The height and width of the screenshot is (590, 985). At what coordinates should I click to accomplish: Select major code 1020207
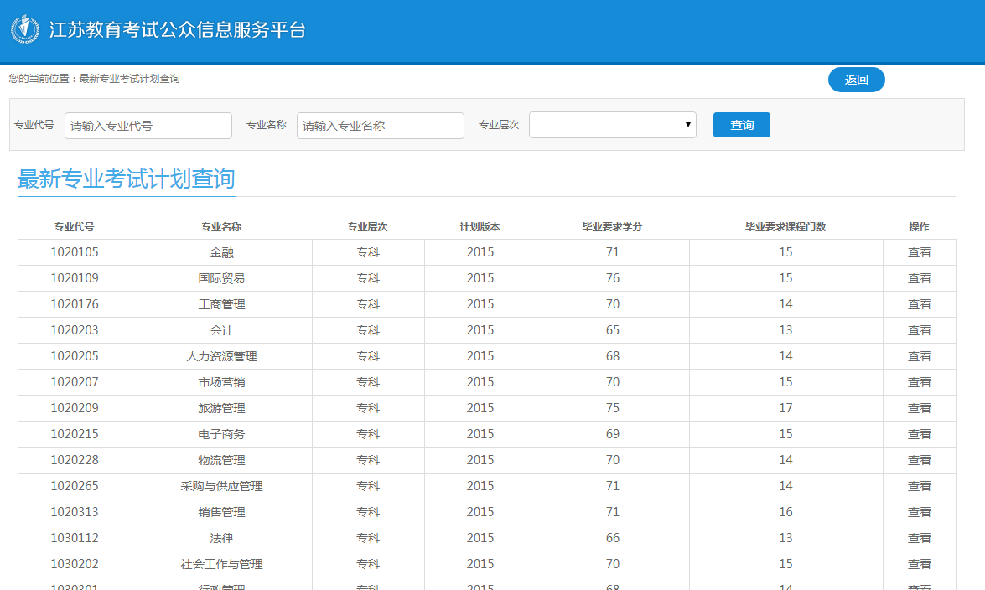tap(75, 382)
